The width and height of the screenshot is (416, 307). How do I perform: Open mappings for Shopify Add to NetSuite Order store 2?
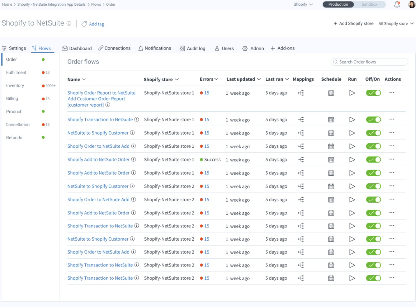point(301,213)
